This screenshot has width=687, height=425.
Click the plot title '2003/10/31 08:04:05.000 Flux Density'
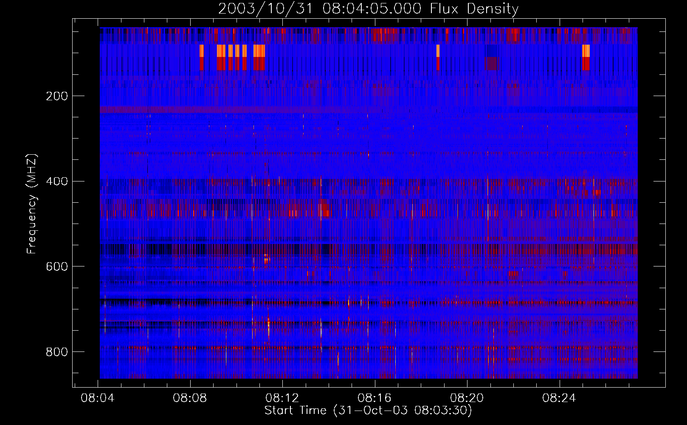coord(368,9)
